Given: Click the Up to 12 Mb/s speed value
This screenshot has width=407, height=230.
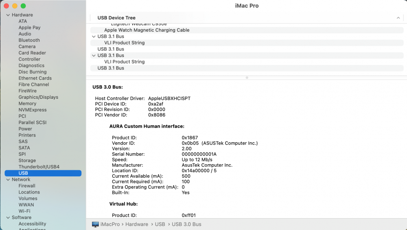Looking at the screenshot, I should (197, 160).
